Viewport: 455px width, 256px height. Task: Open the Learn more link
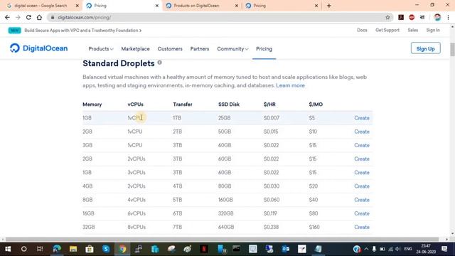(290, 85)
